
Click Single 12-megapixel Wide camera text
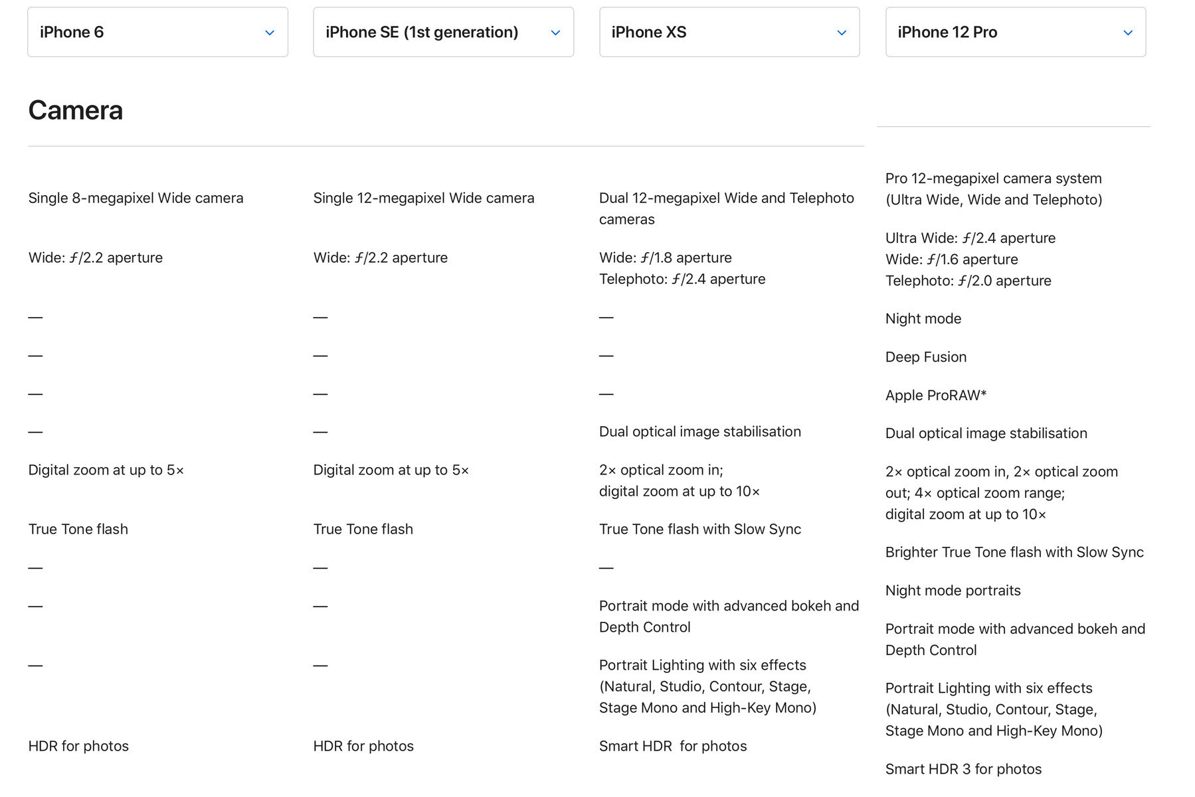[x=423, y=198]
